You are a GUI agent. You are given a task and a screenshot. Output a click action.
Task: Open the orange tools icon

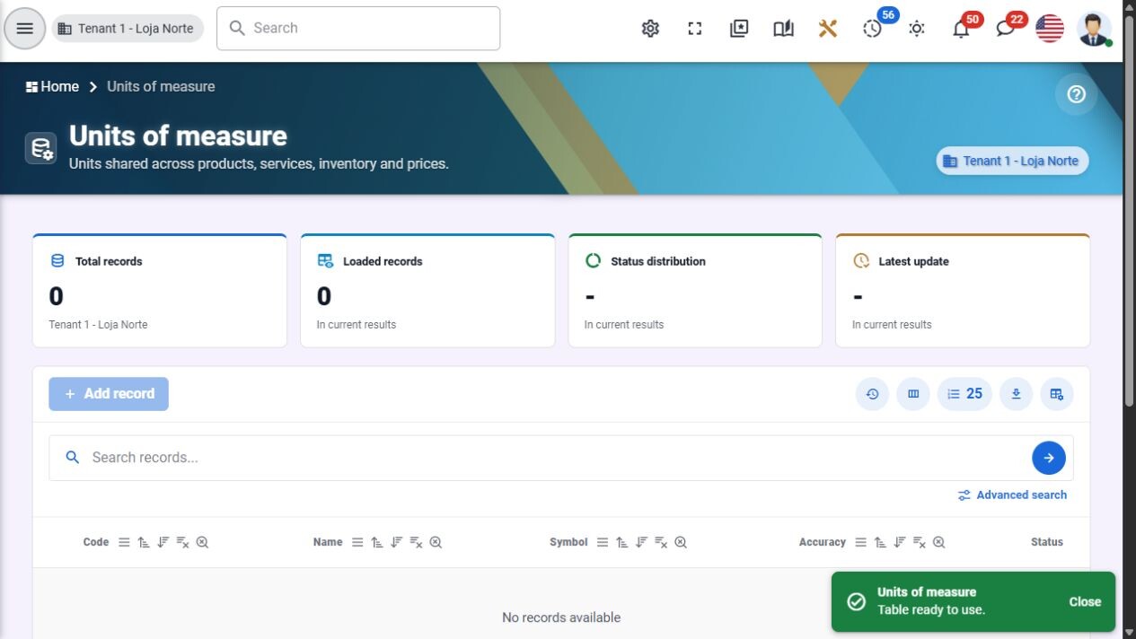828,29
